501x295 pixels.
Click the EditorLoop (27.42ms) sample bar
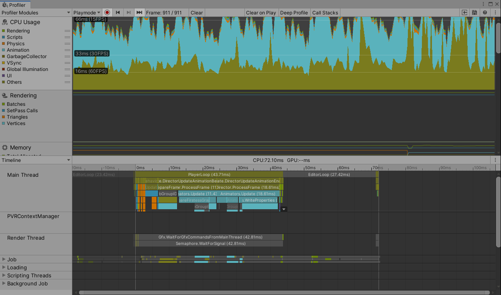tap(329, 174)
